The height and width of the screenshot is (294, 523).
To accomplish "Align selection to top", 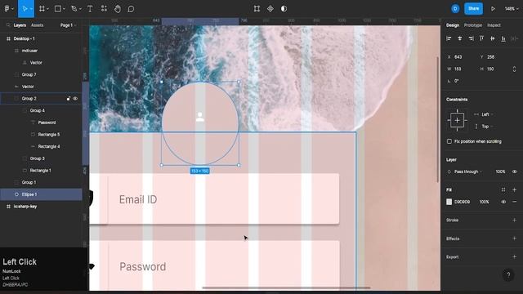I will [481, 38].
